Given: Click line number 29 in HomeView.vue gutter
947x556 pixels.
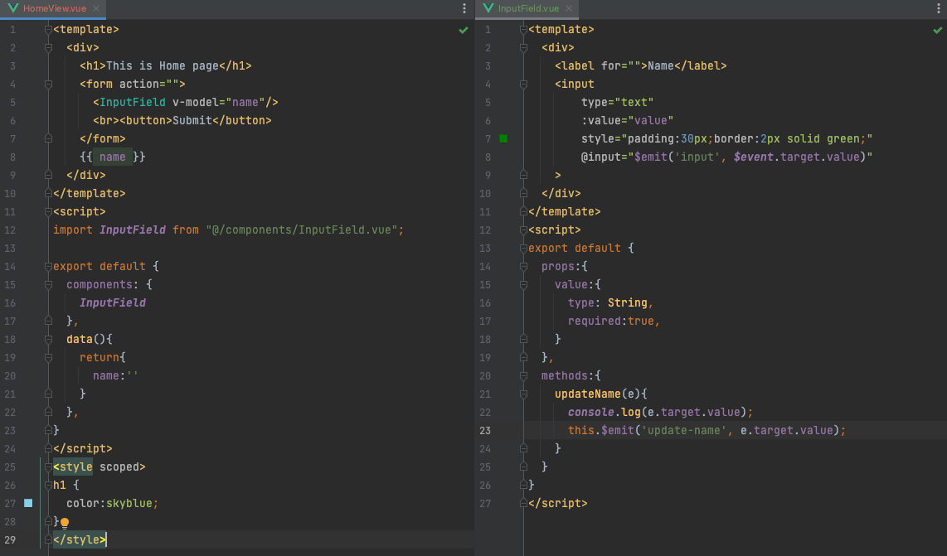Looking at the screenshot, I should 10,539.
